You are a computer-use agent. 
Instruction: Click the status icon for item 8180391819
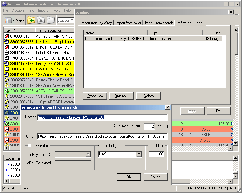point(6,36)
